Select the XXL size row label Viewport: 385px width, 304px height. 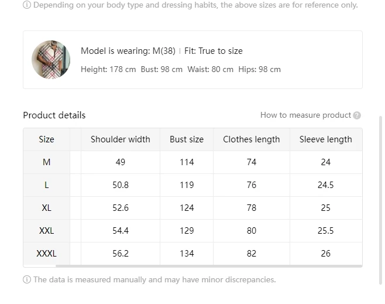pyautogui.click(x=46, y=231)
